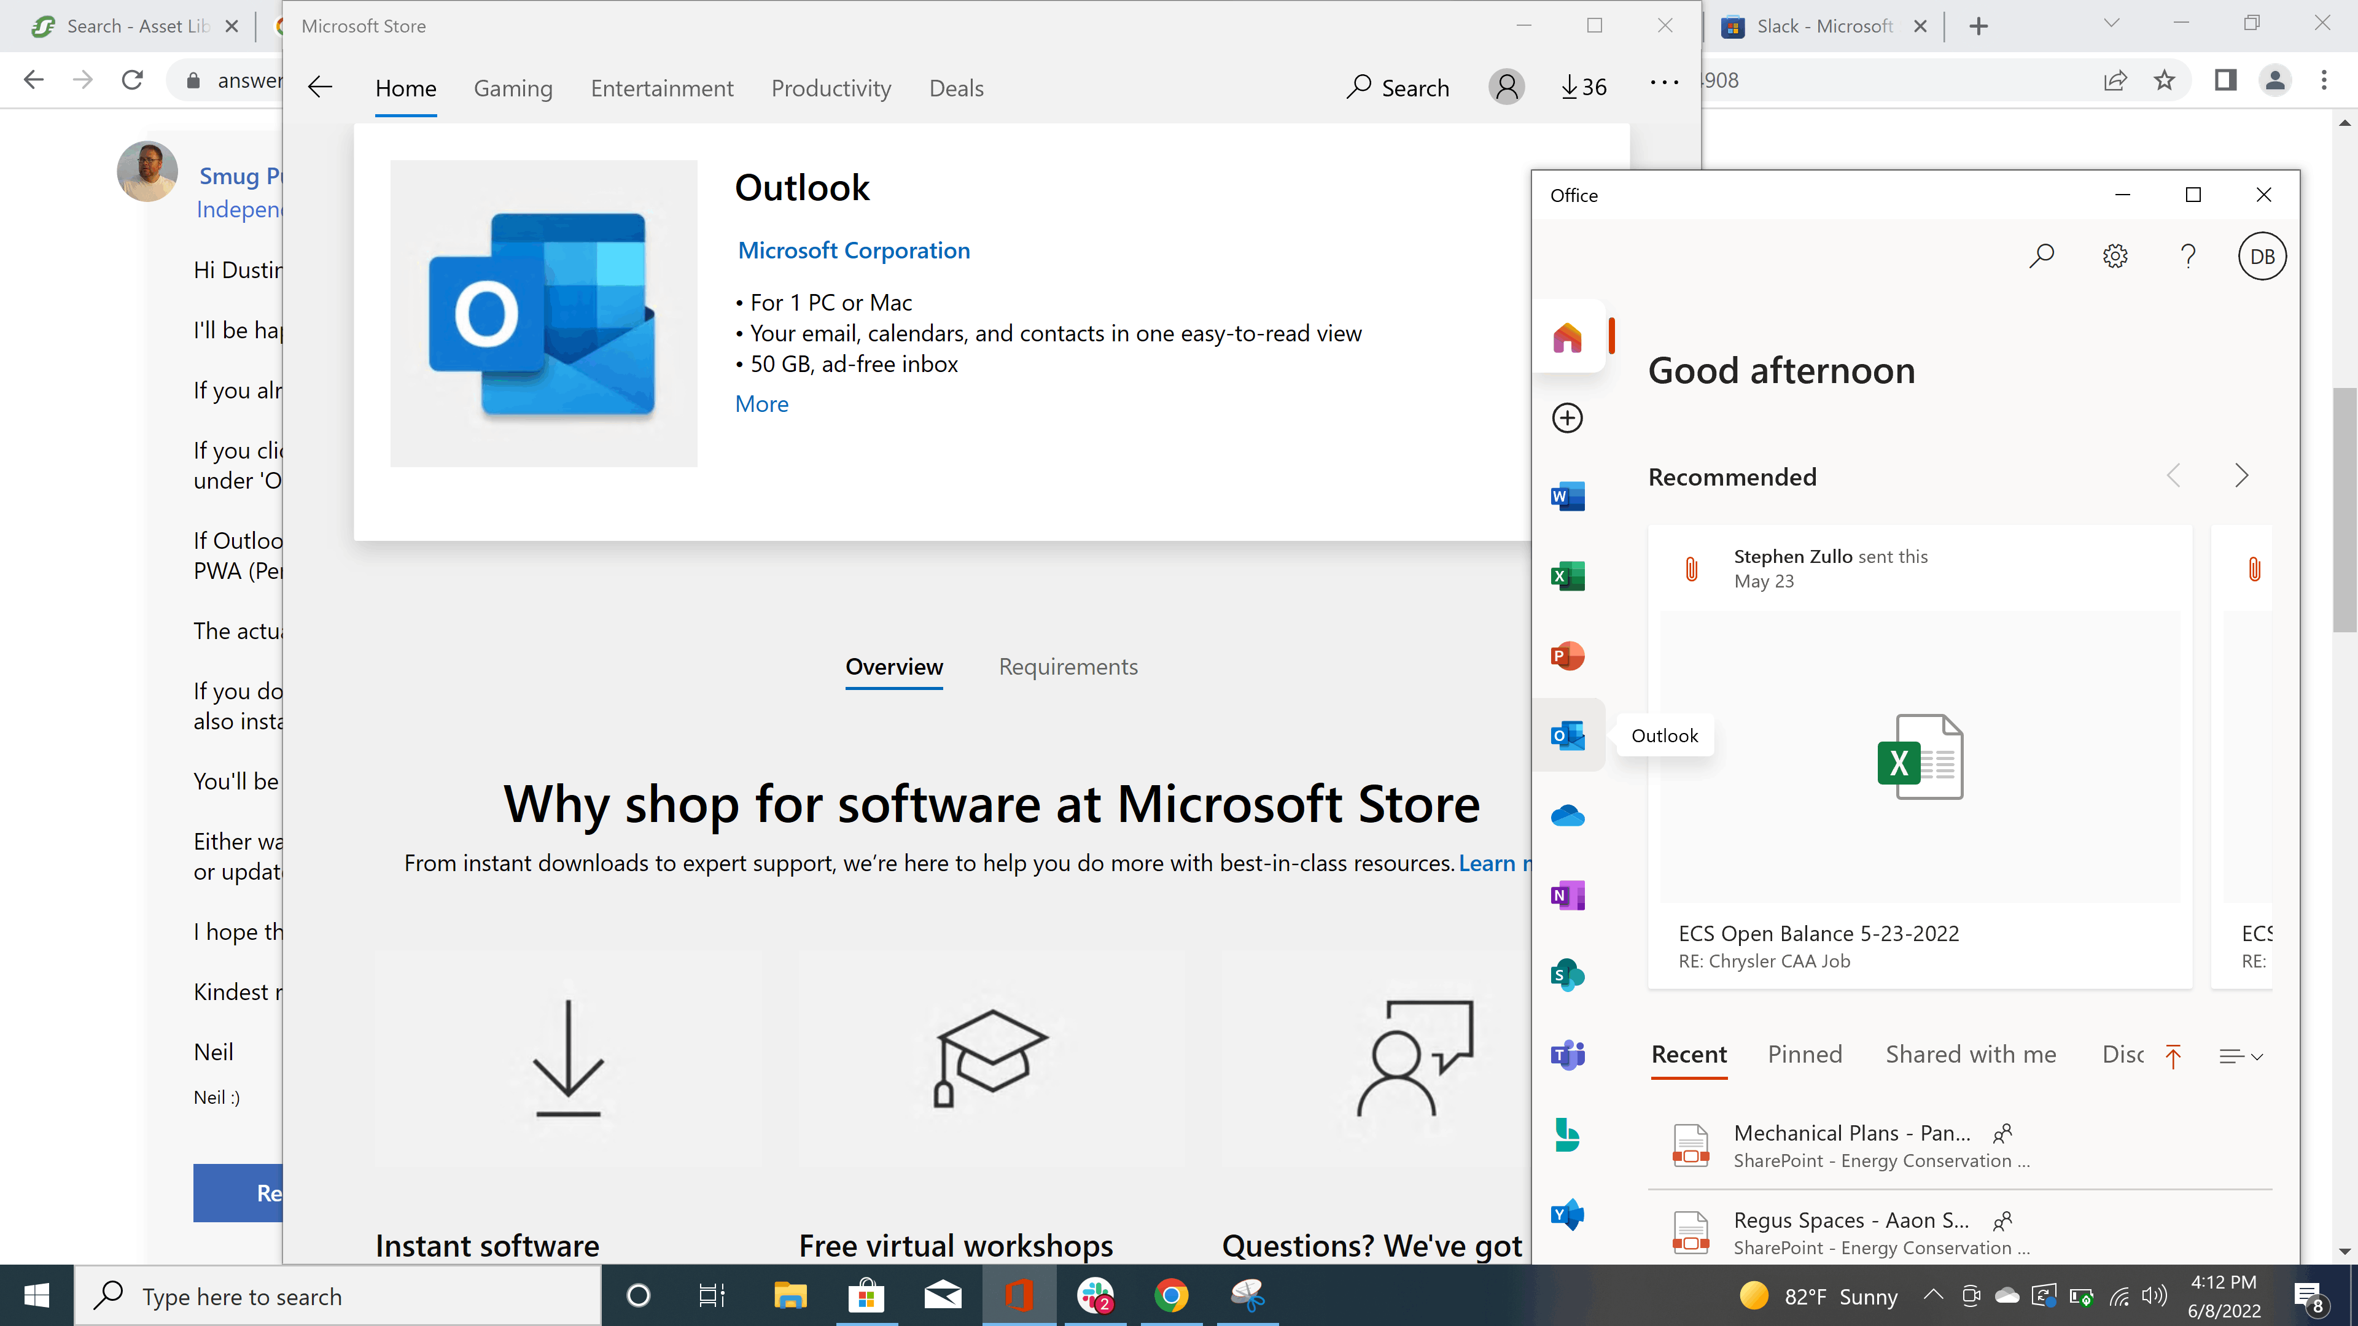
Task: Open a new Chrome tab
Action: (1978, 26)
